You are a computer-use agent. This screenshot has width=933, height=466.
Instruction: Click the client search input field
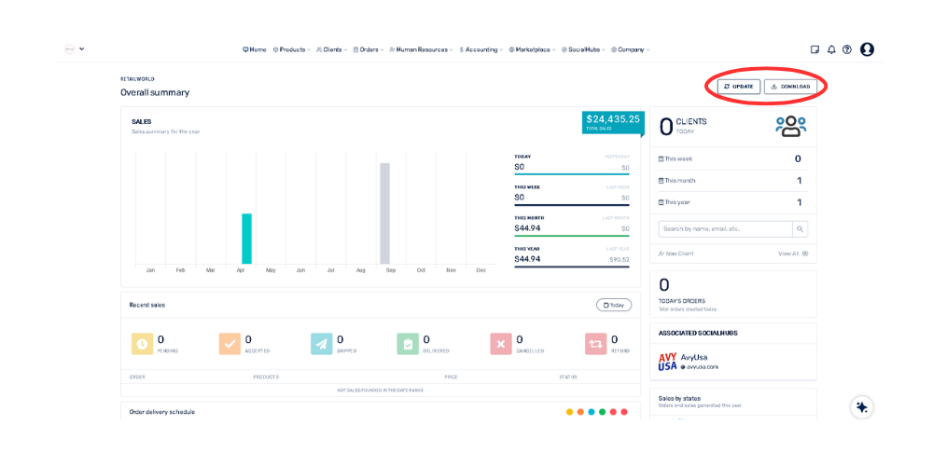(x=725, y=228)
